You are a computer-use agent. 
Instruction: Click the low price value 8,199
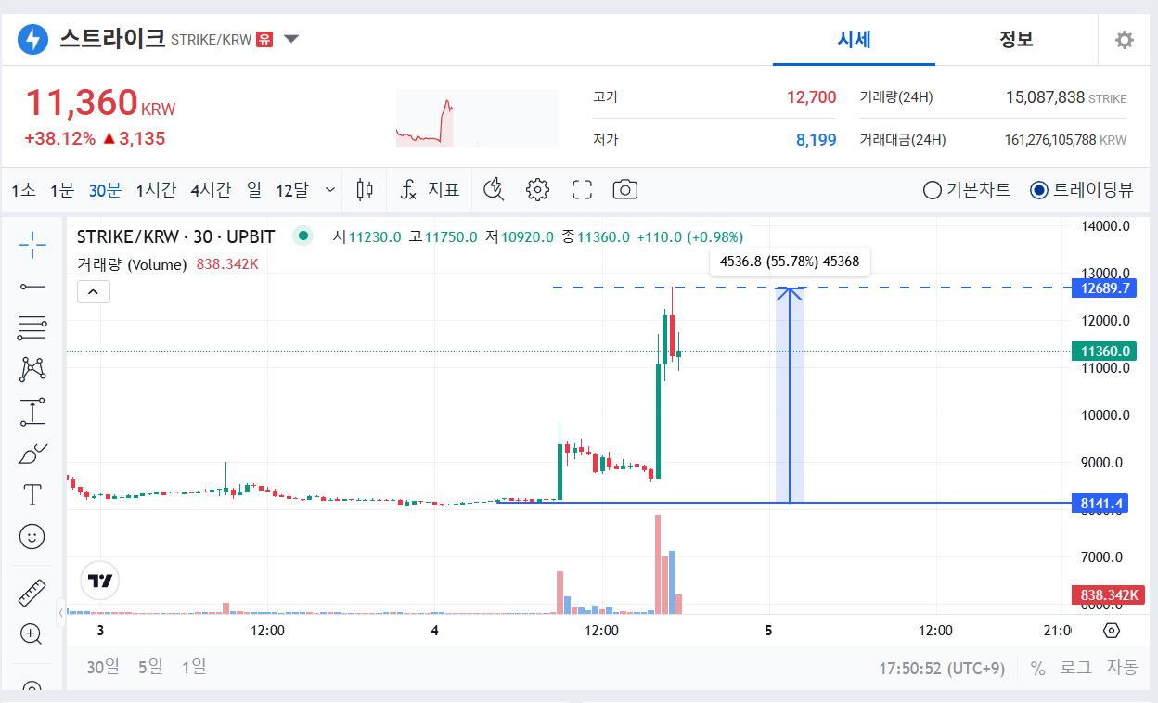coord(816,140)
